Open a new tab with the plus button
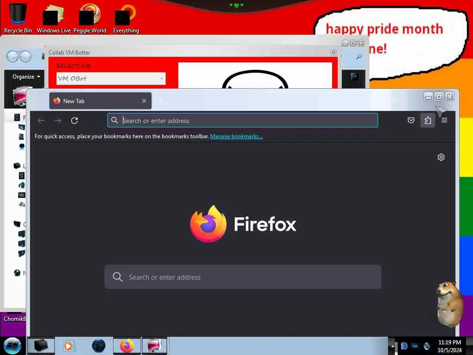 [161, 101]
